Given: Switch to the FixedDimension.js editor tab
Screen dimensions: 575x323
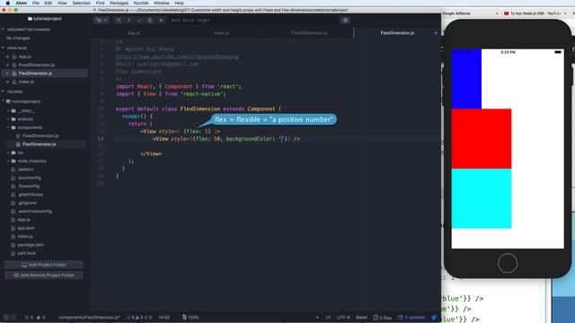Looking at the screenshot, I should (309, 33).
